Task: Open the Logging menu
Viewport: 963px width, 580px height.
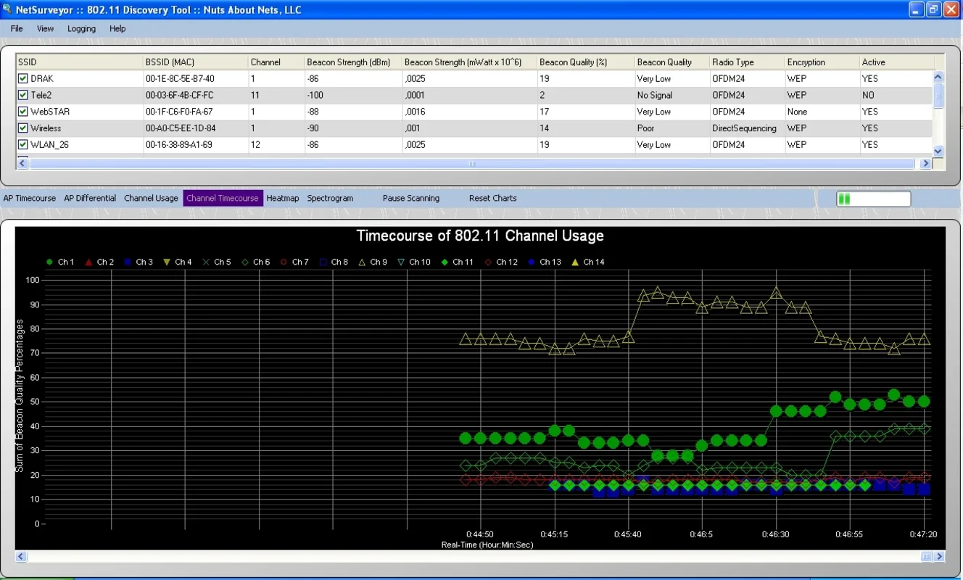Action: click(x=81, y=29)
